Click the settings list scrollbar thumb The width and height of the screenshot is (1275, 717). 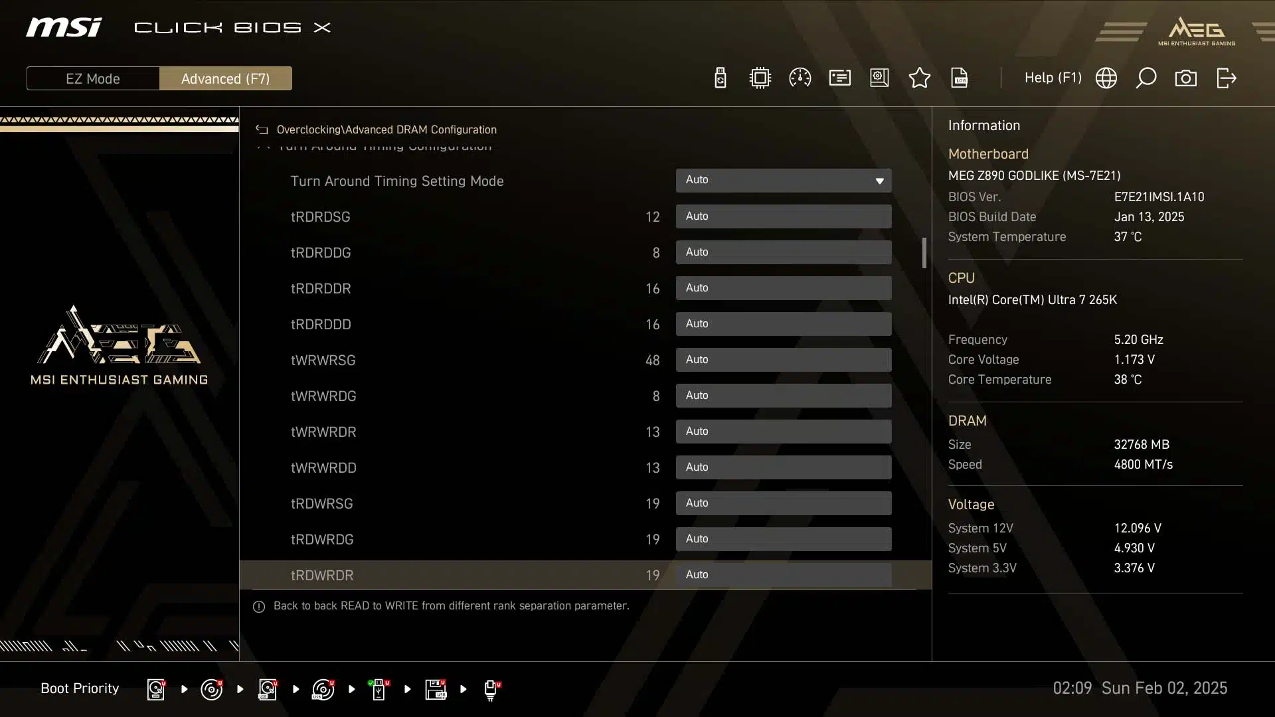924,253
